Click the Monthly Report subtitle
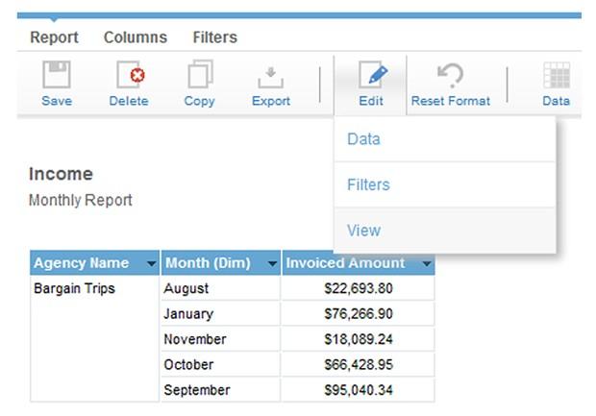The image size is (596, 416). pos(81,200)
